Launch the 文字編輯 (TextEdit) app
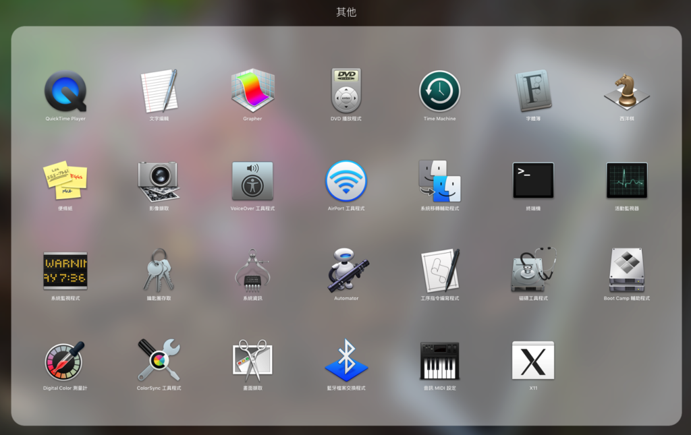The image size is (691, 435). click(x=159, y=91)
